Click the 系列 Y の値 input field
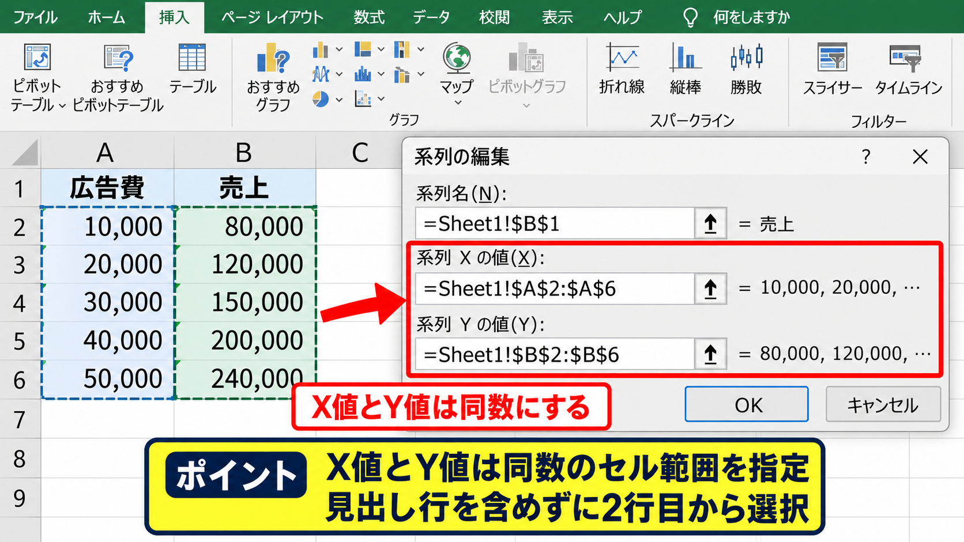 555,354
